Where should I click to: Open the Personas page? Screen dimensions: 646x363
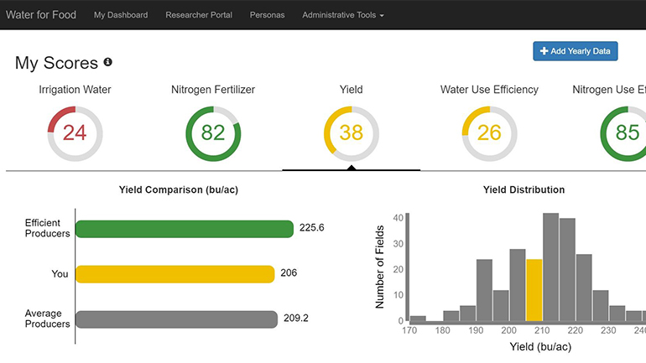267,15
